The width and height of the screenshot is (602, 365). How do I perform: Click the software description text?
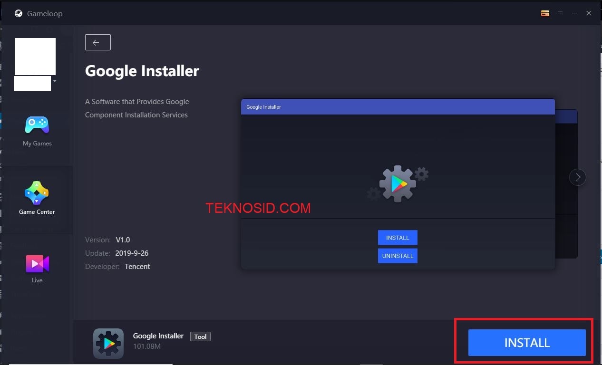pos(137,108)
